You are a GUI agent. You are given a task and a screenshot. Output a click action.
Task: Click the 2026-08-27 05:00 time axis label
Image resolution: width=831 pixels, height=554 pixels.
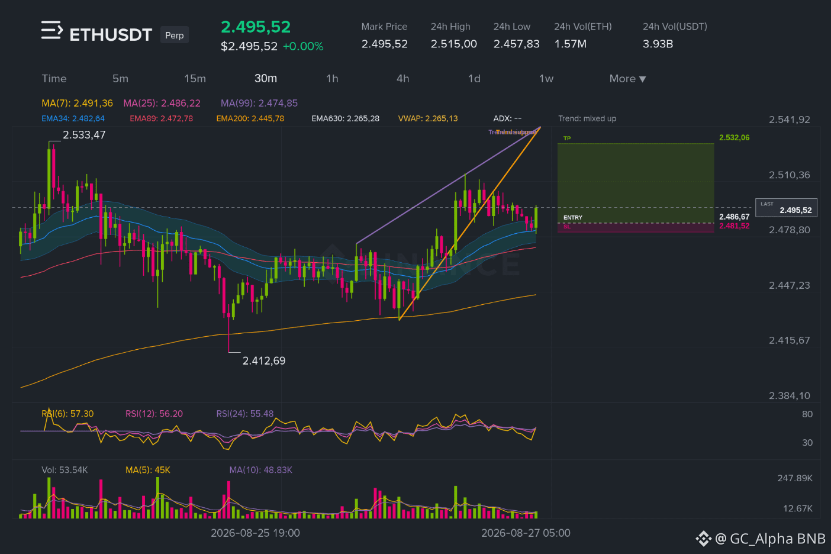526,533
